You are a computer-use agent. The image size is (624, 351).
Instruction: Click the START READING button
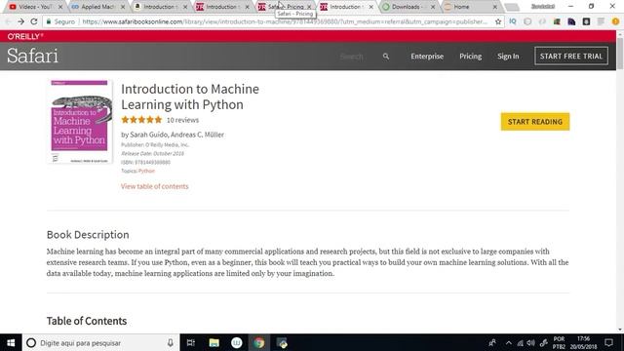(535, 122)
